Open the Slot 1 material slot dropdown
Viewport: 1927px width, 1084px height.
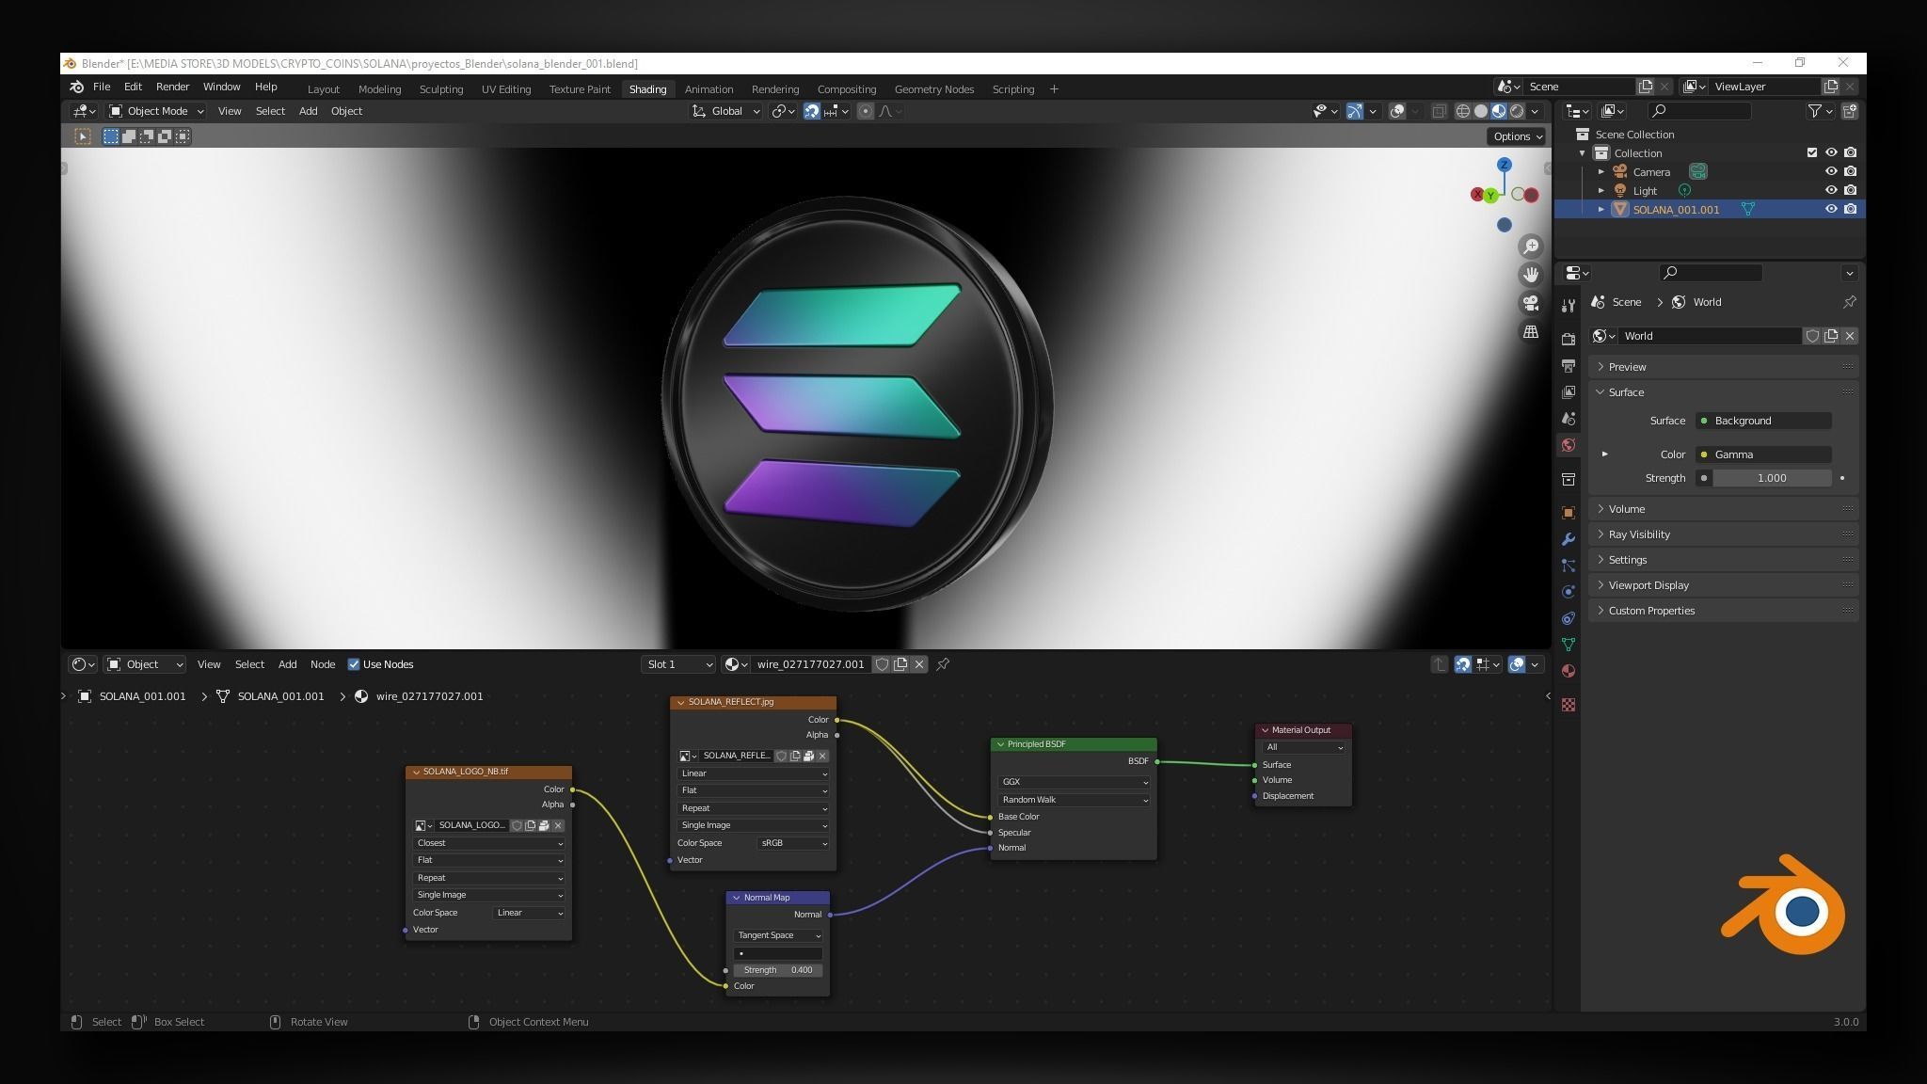click(x=677, y=664)
